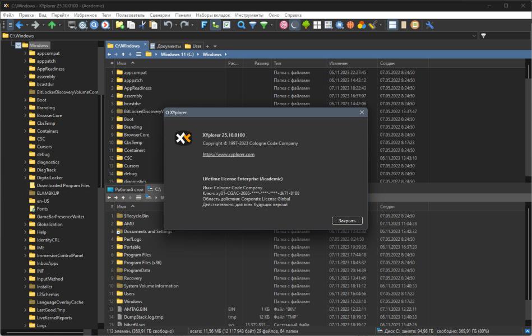Open the https://www.xyplorer.com link
Viewport: 532px width, 336px height.
point(228,154)
